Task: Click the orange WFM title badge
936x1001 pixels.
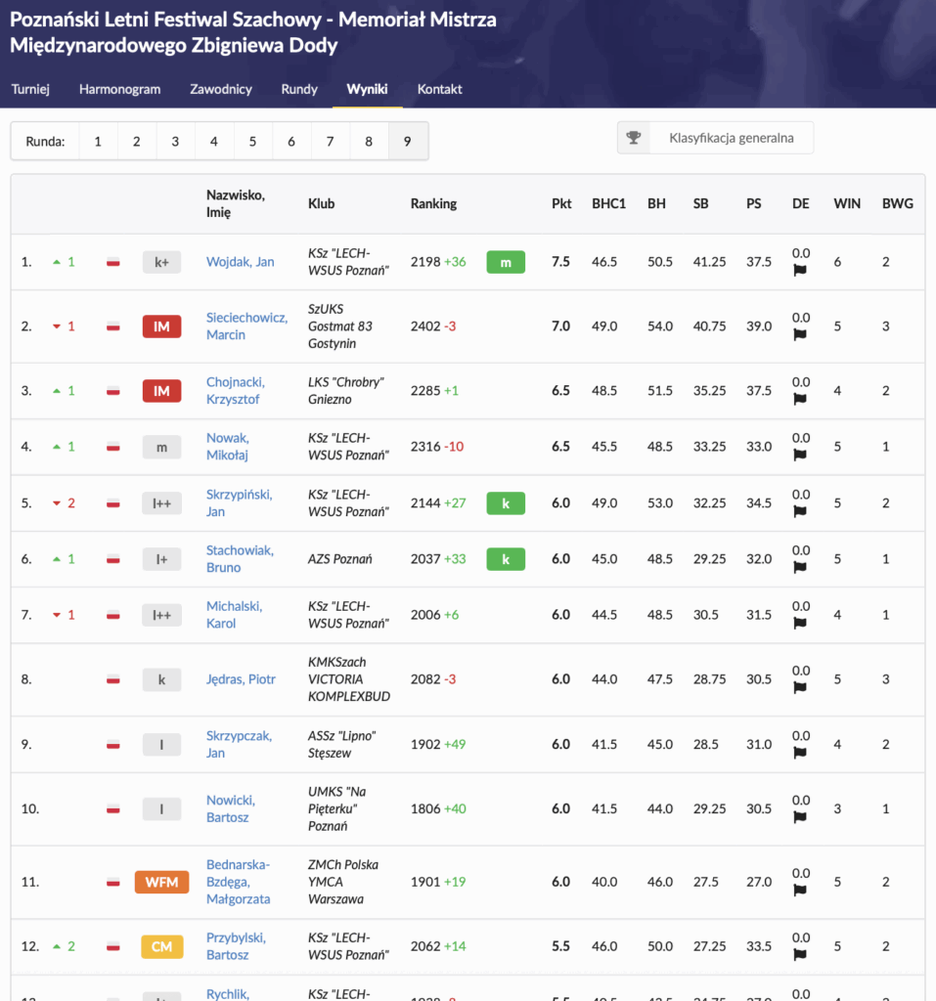Action: tap(161, 882)
